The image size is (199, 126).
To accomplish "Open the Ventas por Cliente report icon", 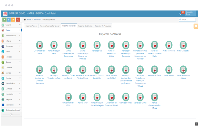I will [140, 97].
